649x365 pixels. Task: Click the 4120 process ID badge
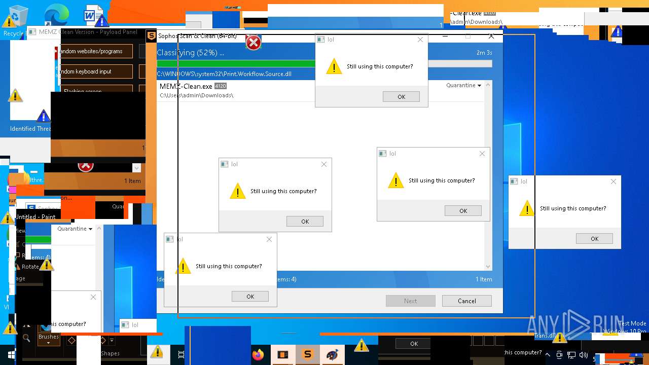coord(220,86)
